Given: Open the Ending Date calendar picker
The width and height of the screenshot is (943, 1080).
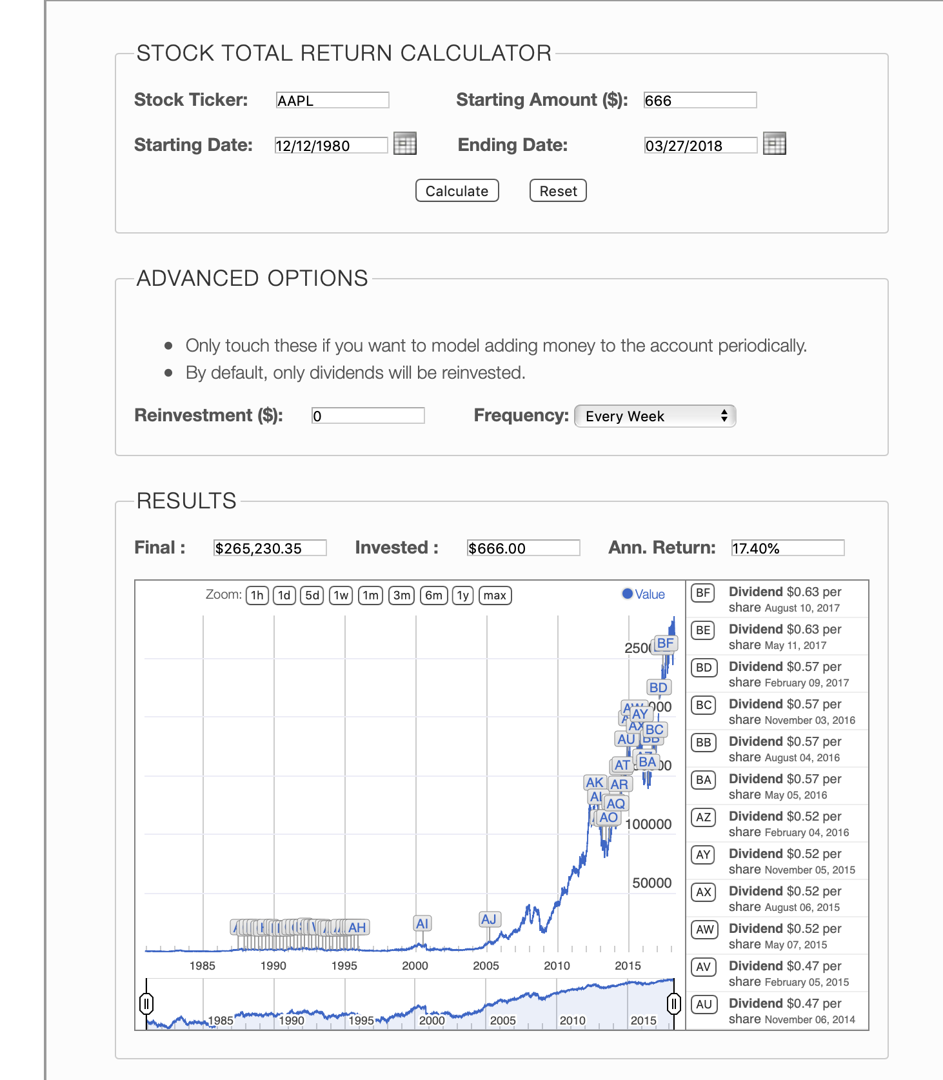Looking at the screenshot, I should click(x=774, y=143).
